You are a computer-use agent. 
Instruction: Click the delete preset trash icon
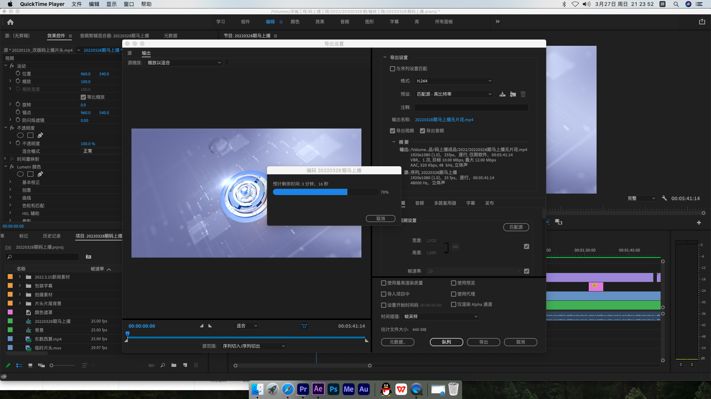[x=523, y=94]
